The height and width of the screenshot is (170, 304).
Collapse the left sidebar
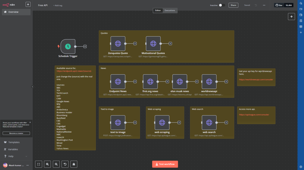tap(32, 87)
